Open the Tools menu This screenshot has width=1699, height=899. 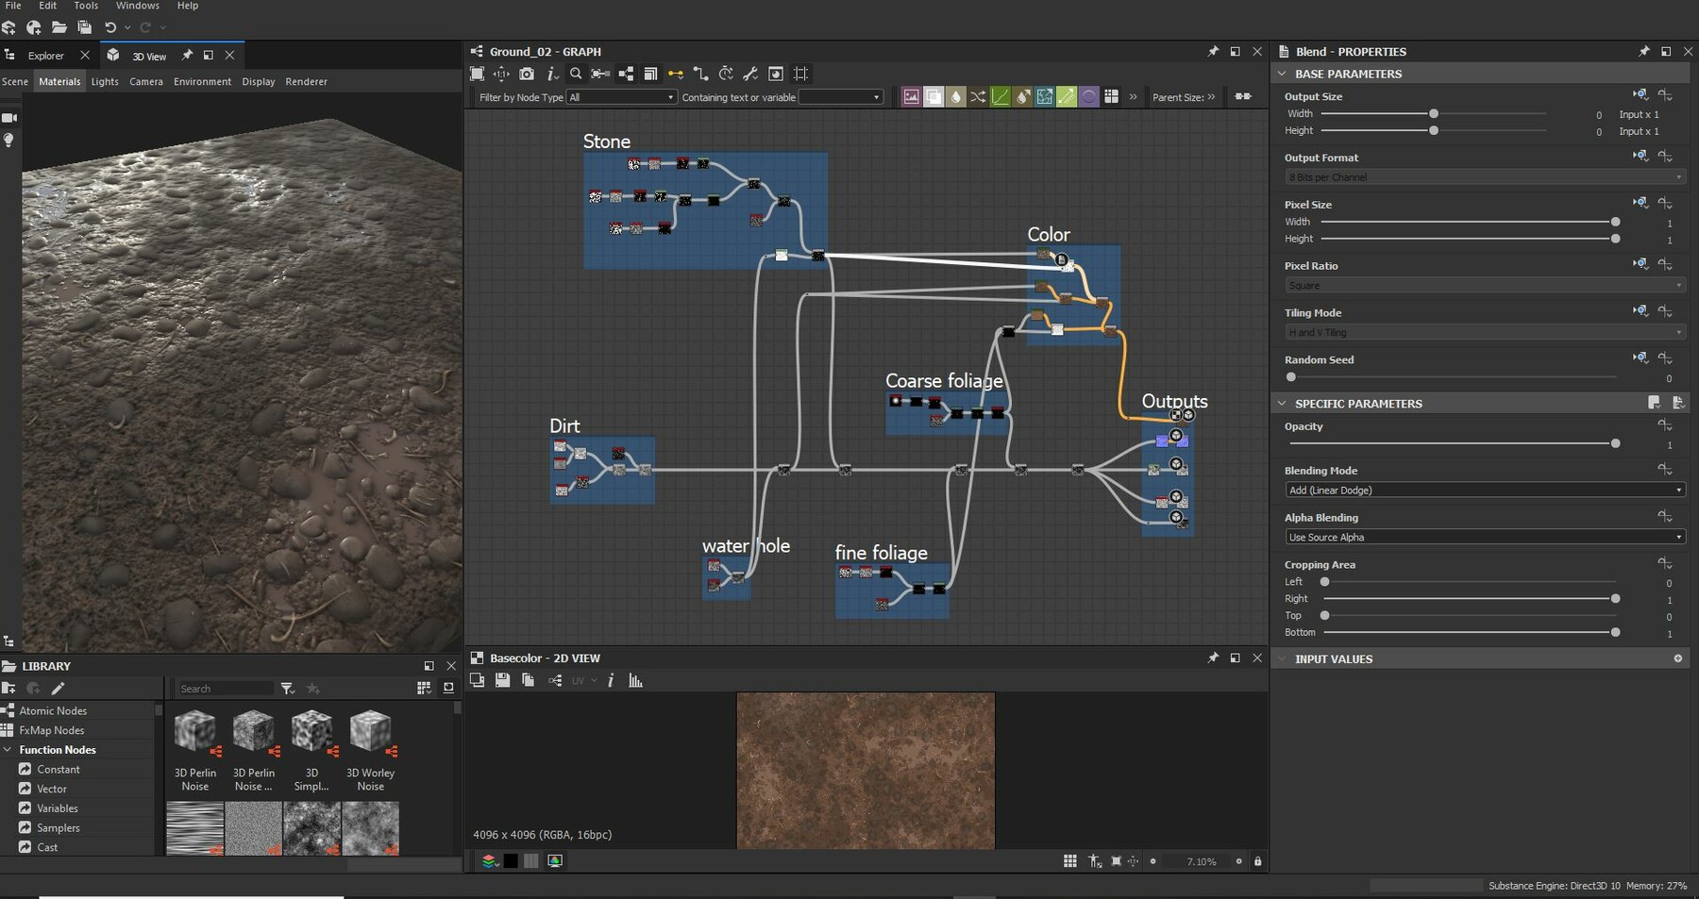(85, 6)
